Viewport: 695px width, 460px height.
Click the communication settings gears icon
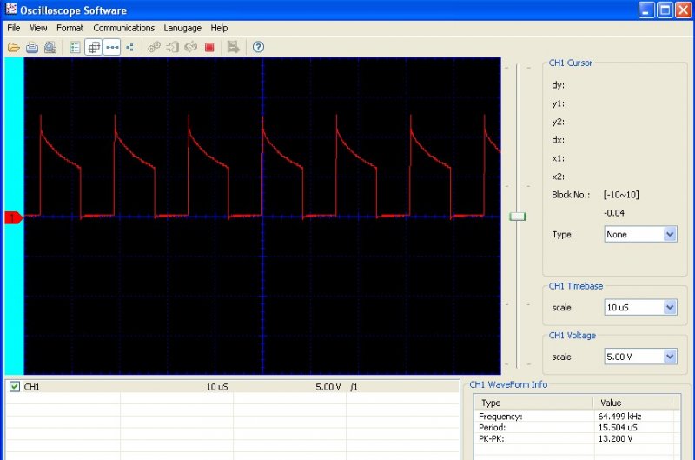[154, 47]
